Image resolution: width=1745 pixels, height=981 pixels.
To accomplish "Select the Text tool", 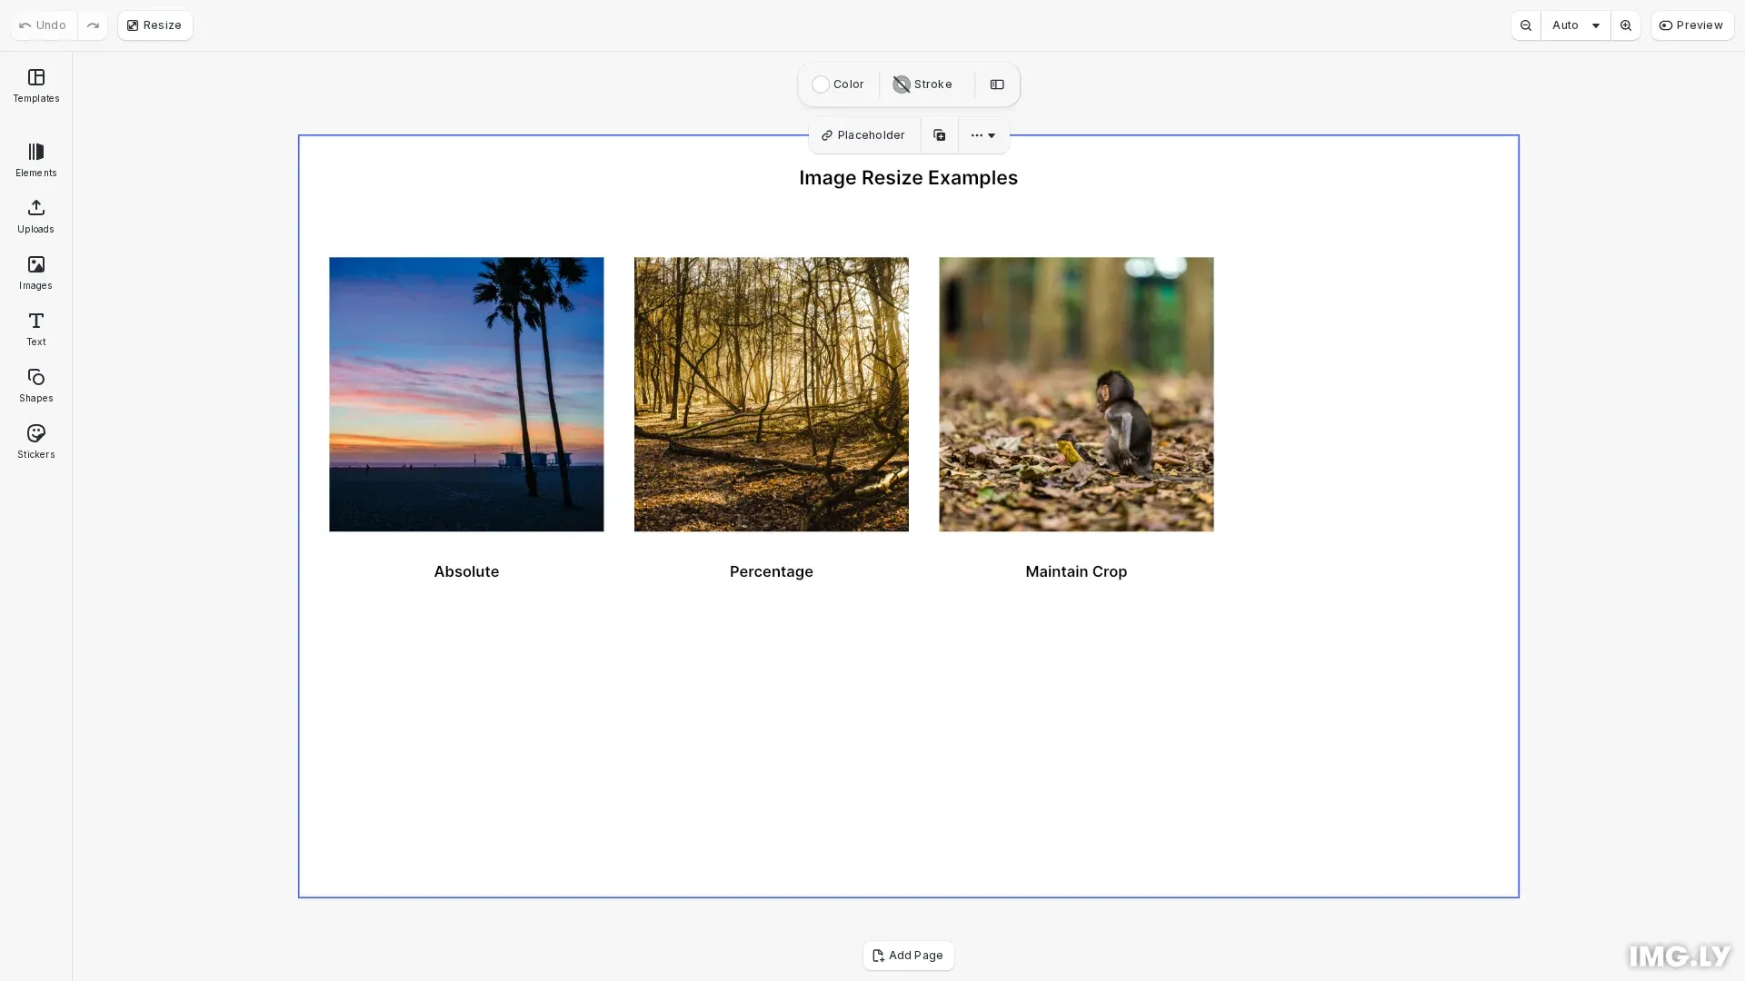I will coord(35,329).
